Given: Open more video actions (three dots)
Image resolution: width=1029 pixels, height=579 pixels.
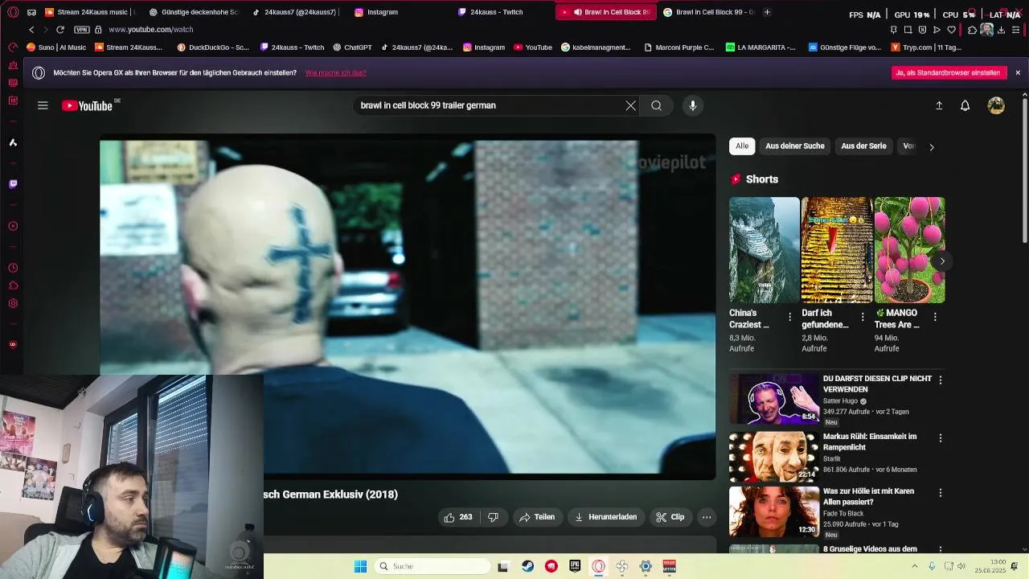Looking at the screenshot, I should [x=706, y=517].
